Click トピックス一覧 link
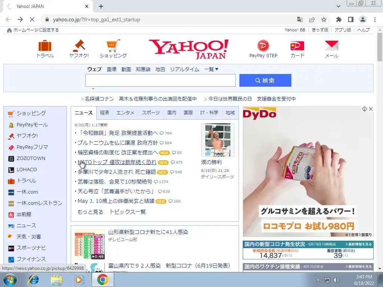Screen dimensions: 383x287 128,212
